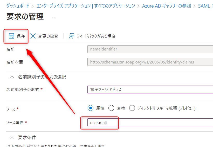
Task: Click the feedback person icon
Action: pos(72,36)
